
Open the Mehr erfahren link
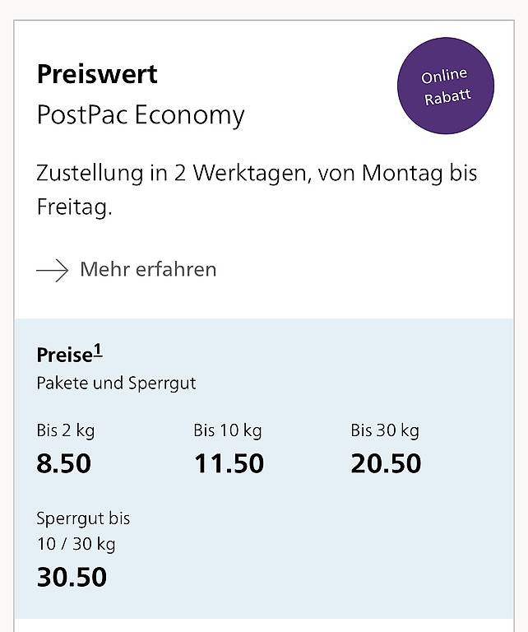tap(148, 269)
